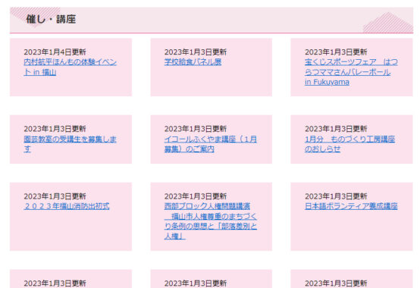Select the pink card with 学校給食パネル展
The height and width of the screenshot is (288, 420).
click(211, 67)
